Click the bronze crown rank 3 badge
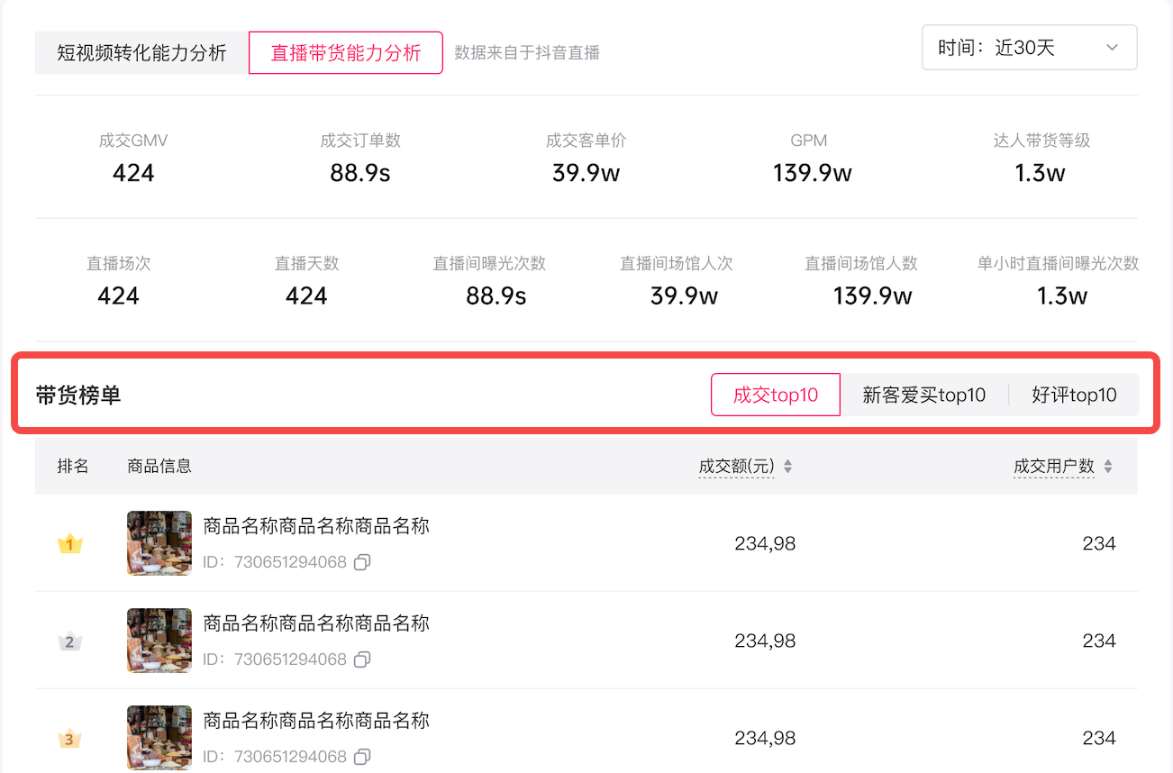This screenshot has height=773, width=1173. (x=70, y=739)
